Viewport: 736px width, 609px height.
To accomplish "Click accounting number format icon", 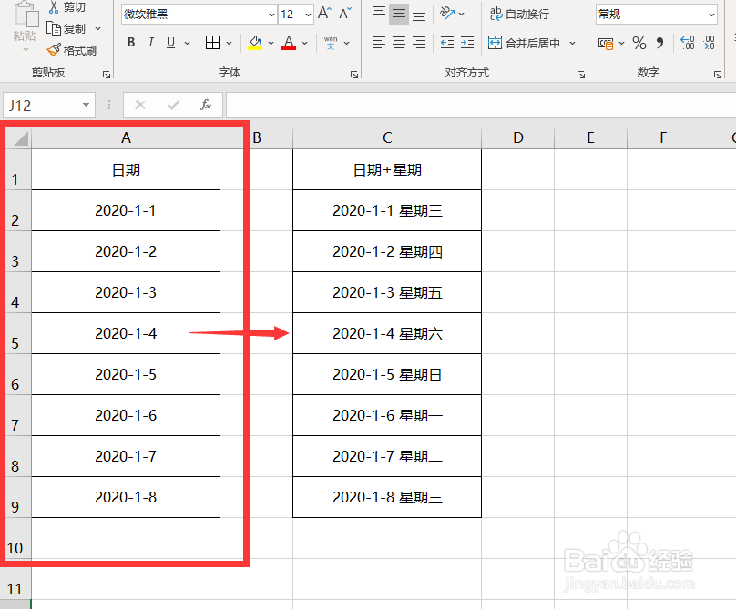I will point(606,44).
